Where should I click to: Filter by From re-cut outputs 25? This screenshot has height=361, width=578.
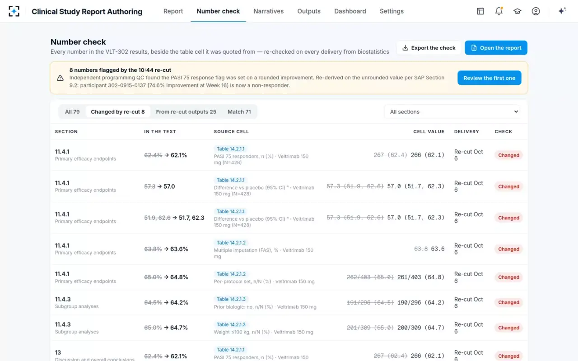pos(186,112)
